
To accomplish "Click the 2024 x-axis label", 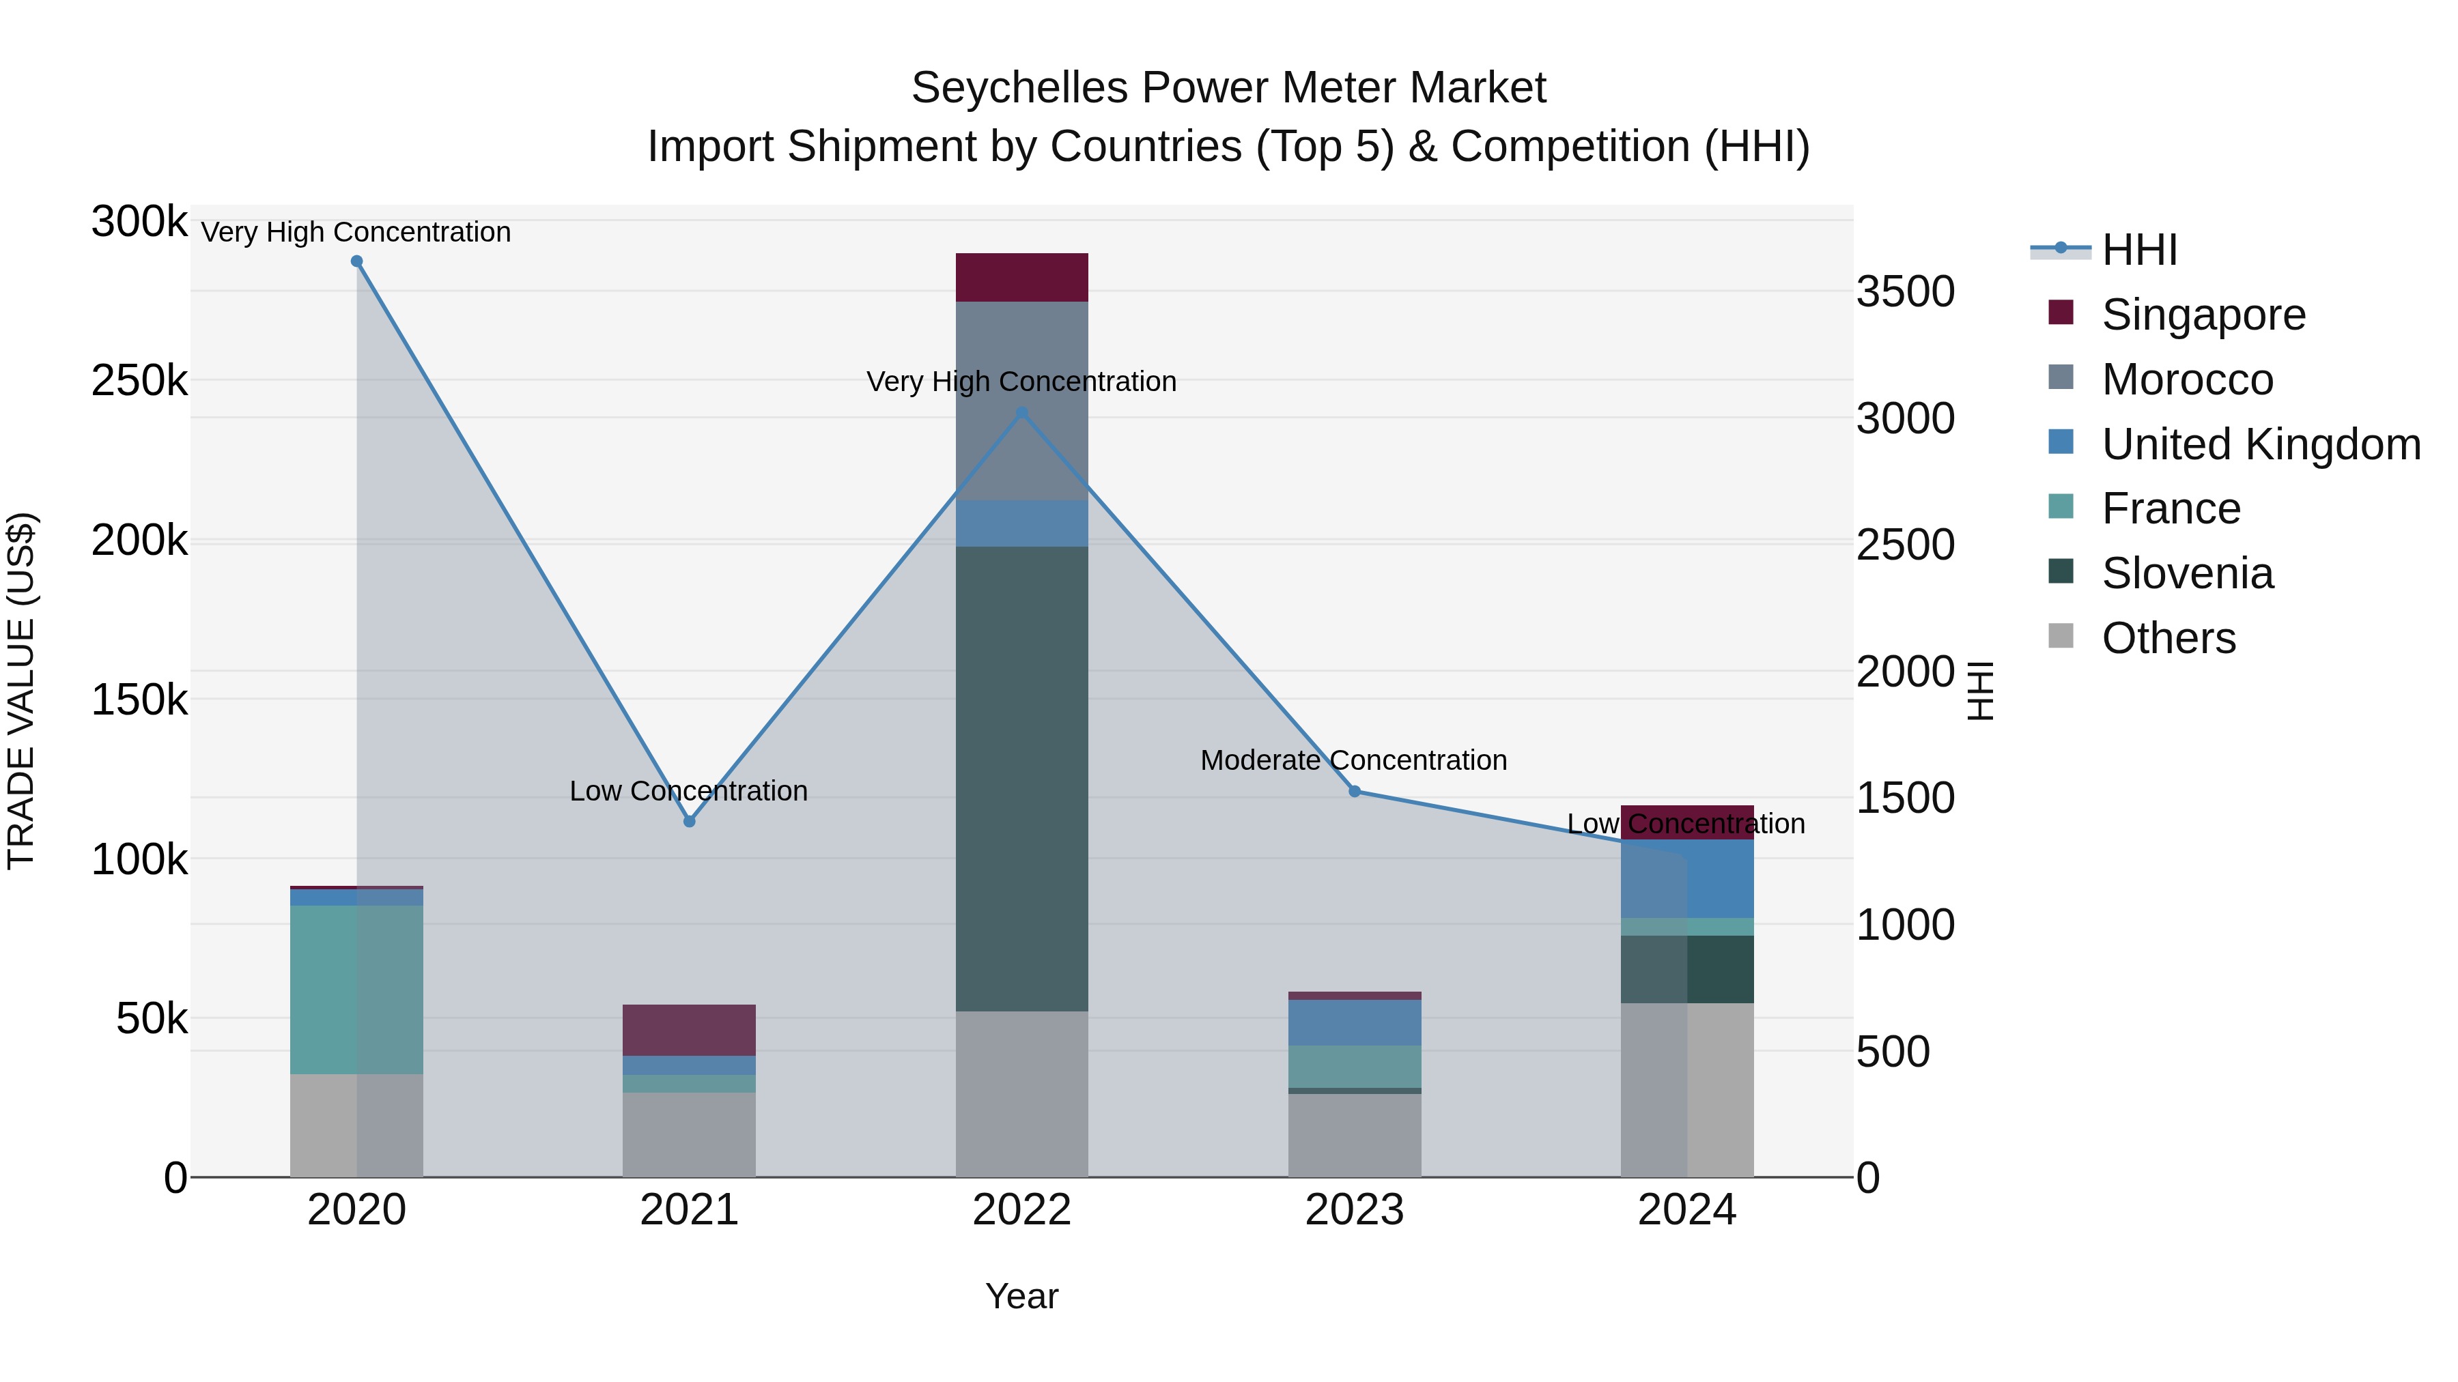I will pos(1687,1210).
